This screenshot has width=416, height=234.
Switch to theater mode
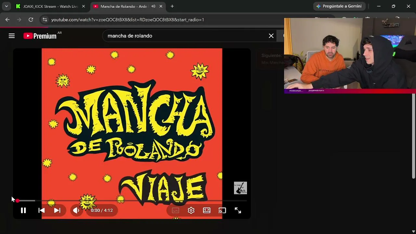(x=207, y=211)
